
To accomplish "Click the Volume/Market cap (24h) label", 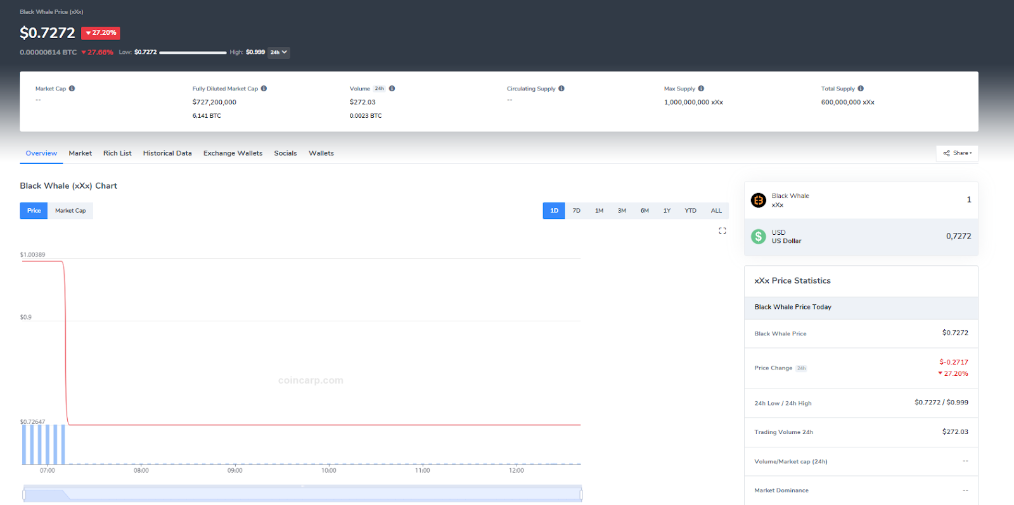I will (791, 461).
